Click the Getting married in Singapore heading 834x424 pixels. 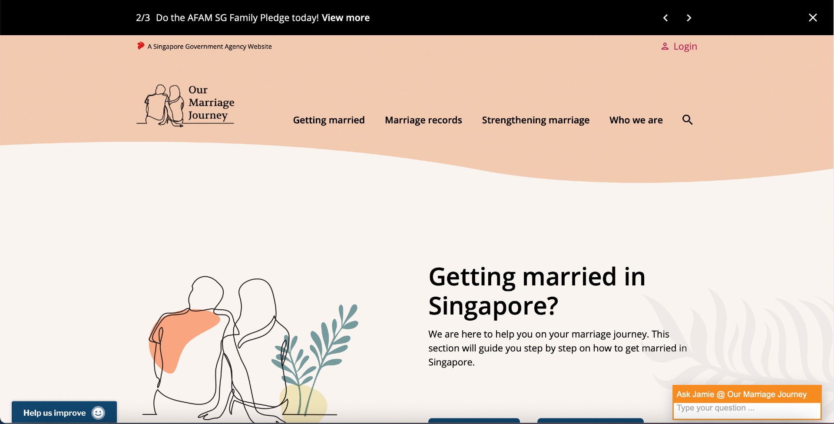tap(536, 291)
